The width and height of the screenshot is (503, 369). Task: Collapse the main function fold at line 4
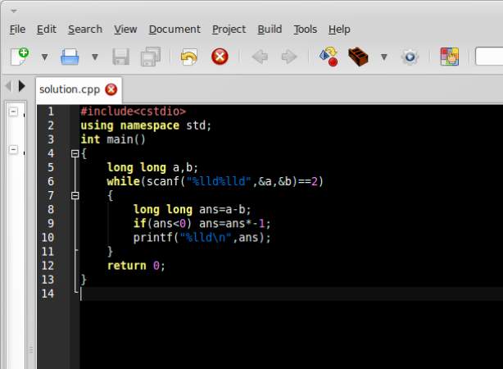[x=75, y=153]
